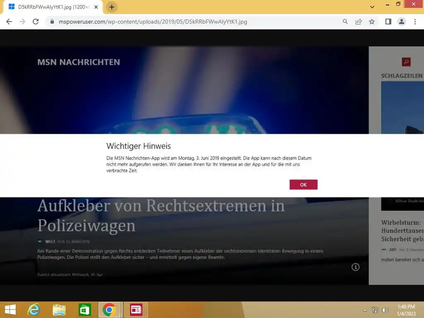
Task: Reload the current page
Action: coord(36,22)
